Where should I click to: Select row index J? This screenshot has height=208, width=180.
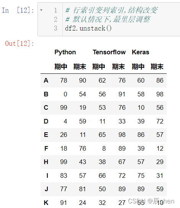click(x=46, y=189)
